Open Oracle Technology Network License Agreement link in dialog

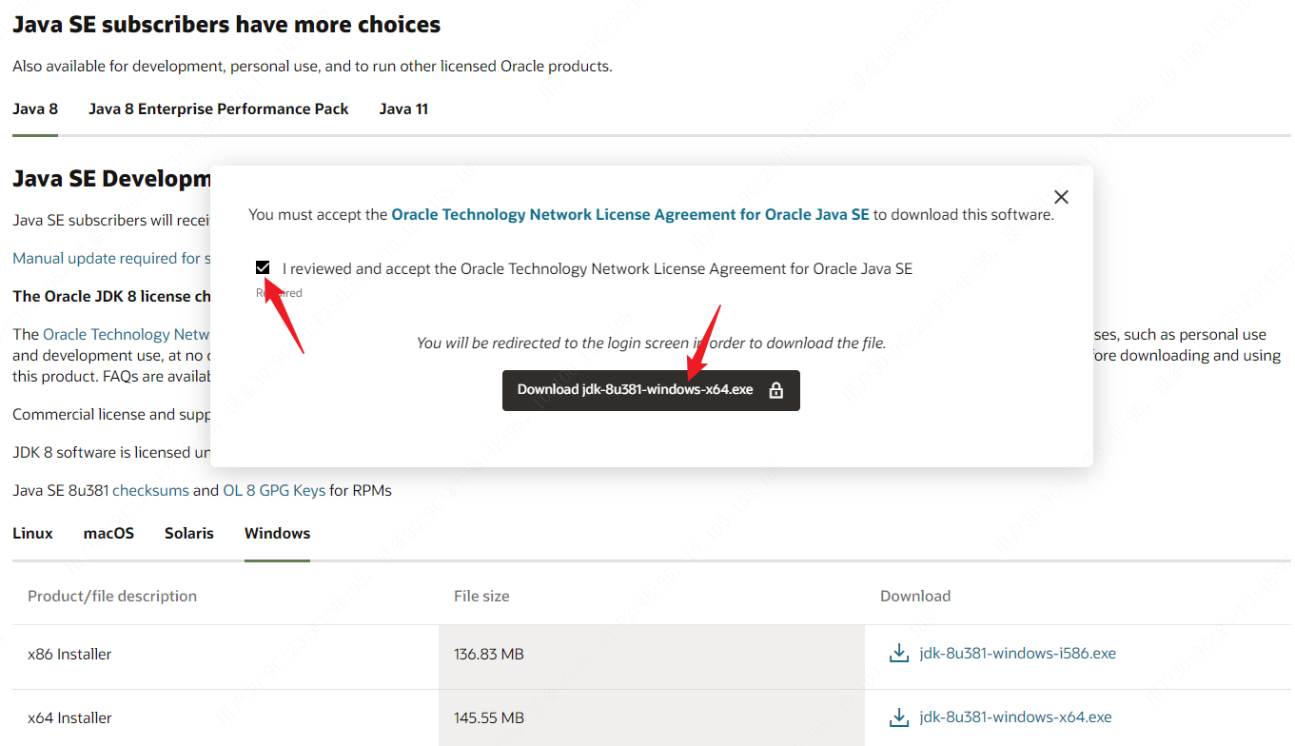pyautogui.click(x=630, y=215)
